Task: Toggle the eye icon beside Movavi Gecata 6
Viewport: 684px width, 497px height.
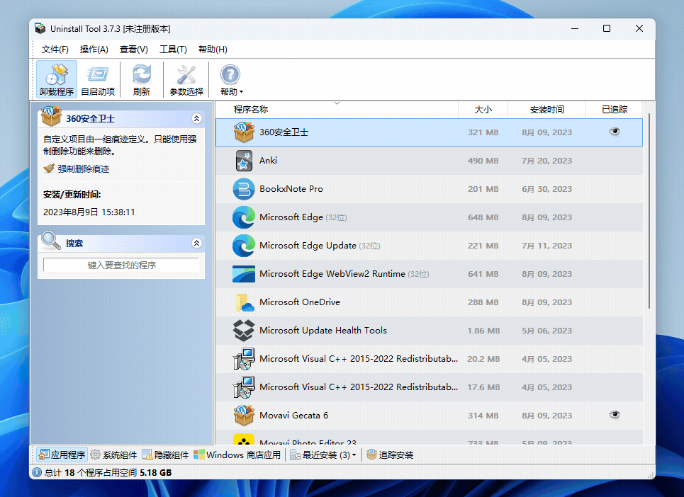Action: tap(615, 415)
